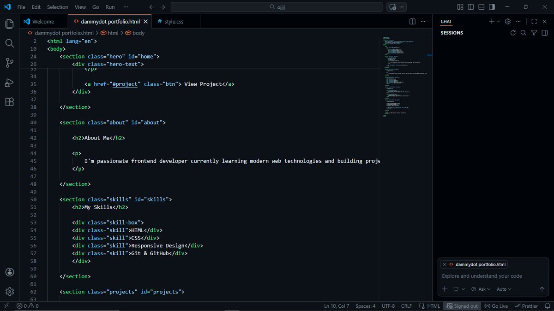Screen dimensions: 554x311
Task: Click the Signed out status item
Action: coord(462,306)
